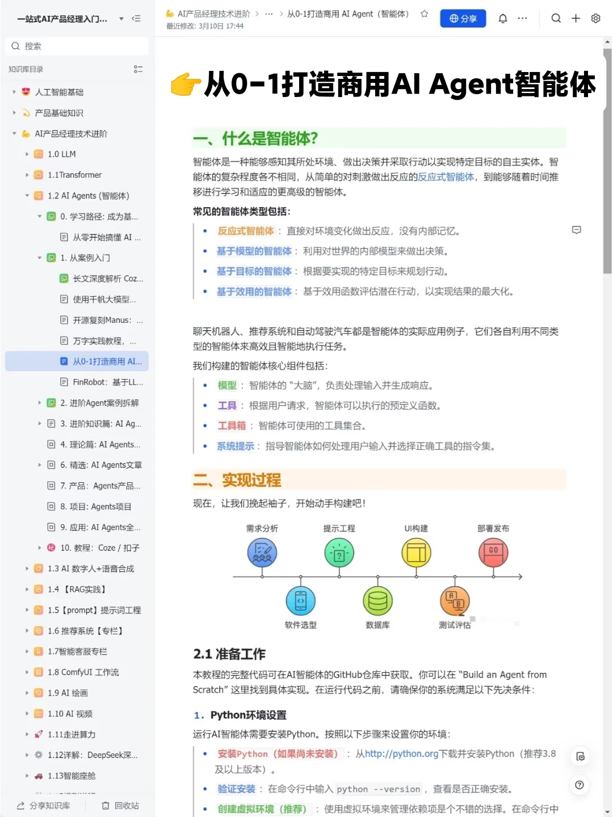Open the http://python.org link
Screen dimensions: 613x817
tap(402, 754)
